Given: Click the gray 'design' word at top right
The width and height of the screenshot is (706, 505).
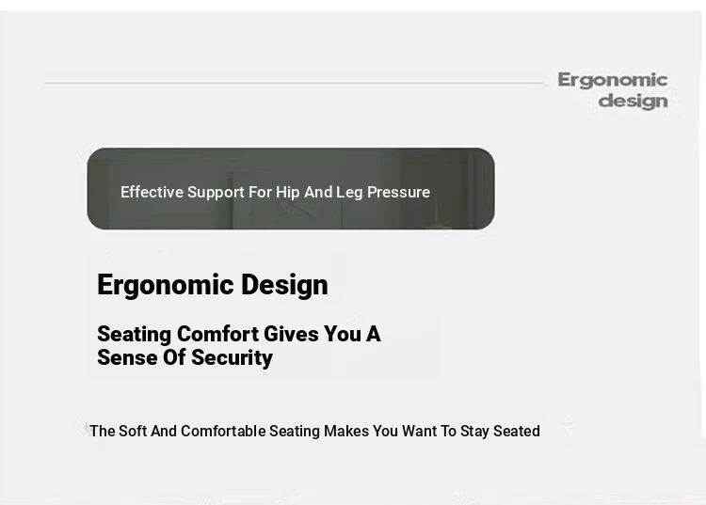Looking at the screenshot, I should coord(634,101).
